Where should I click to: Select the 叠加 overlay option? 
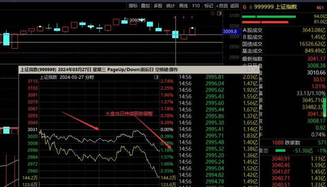tap(145, 6)
